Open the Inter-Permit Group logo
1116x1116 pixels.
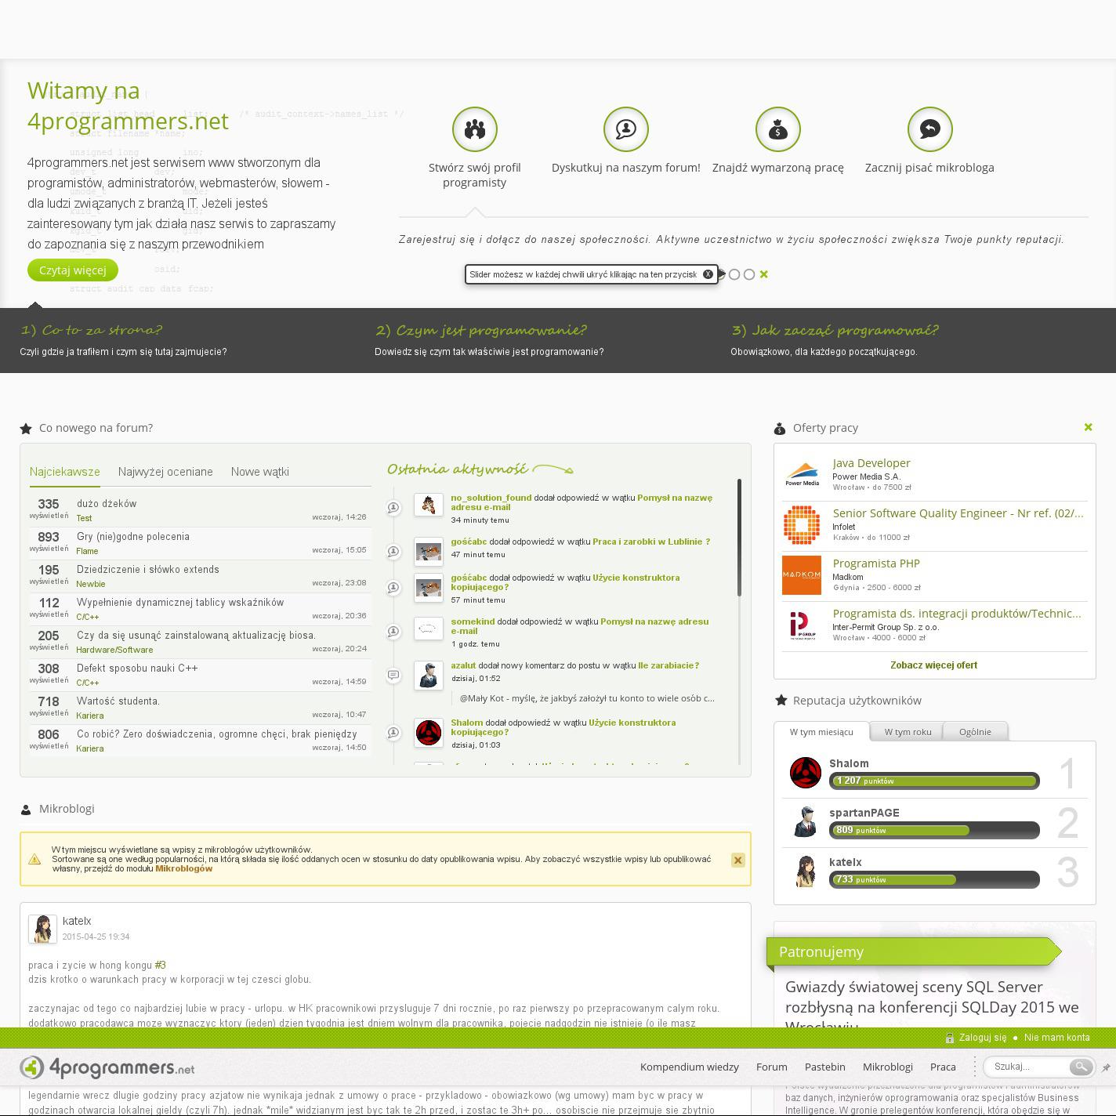pyautogui.click(x=802, y=625)
